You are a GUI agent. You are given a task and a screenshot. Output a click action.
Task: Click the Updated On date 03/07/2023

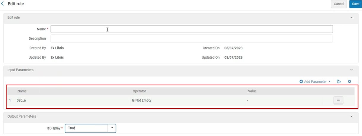point(233,57)
